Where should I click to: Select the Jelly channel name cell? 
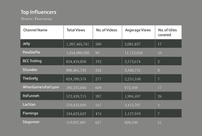(x=27, y=44)
